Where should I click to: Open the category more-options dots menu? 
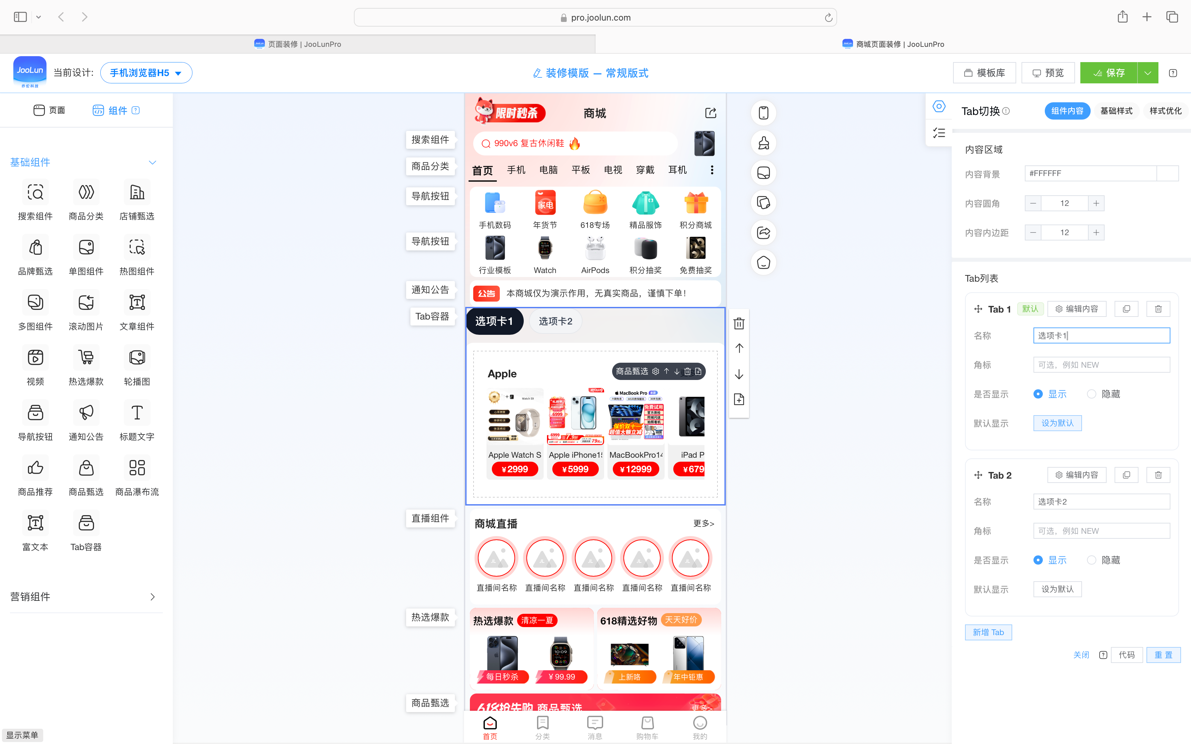[x=712, y=170]
